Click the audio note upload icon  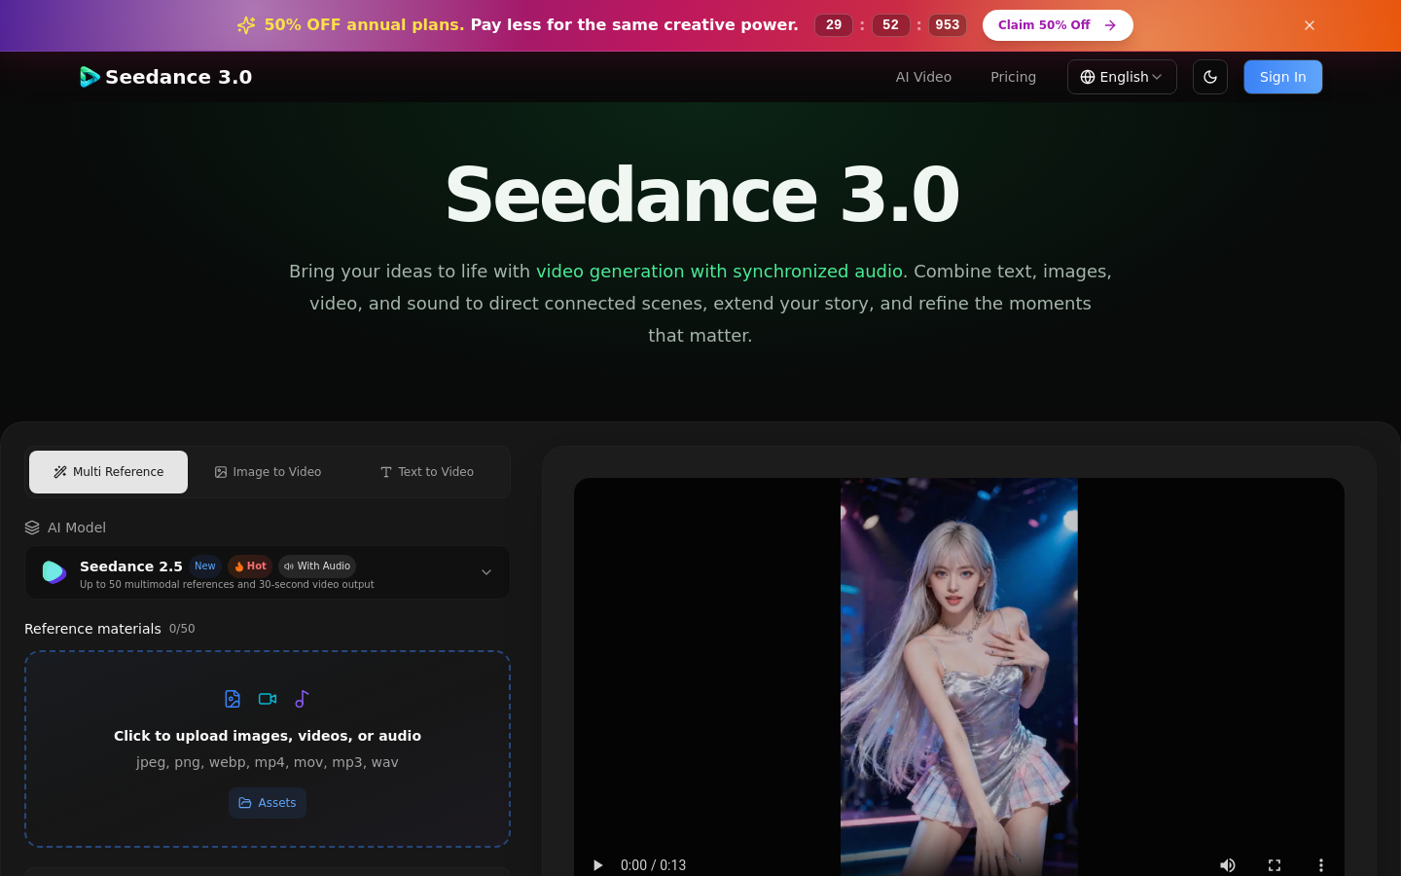coord(302,699)
